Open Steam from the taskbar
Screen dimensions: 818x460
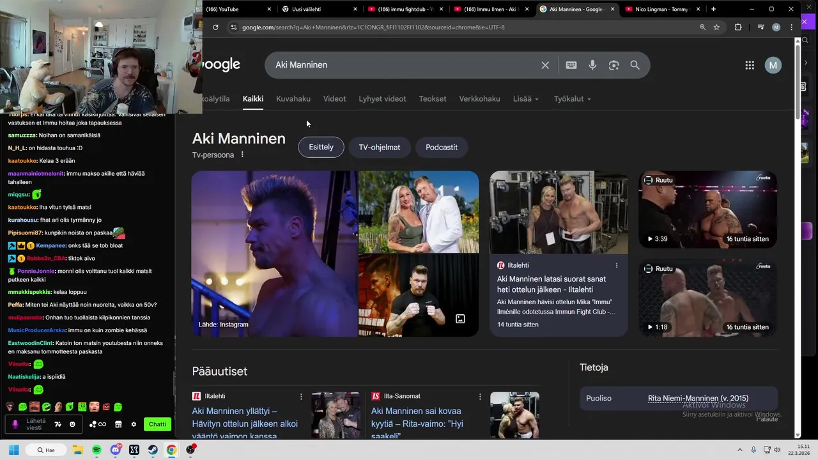153,450
